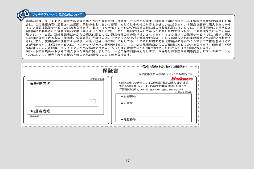Image resolution: width=254 pixels, height=169 pixels.
Task: Click the note ★印欄に記入の無い場合は無効となります
Action: [162, 90]
